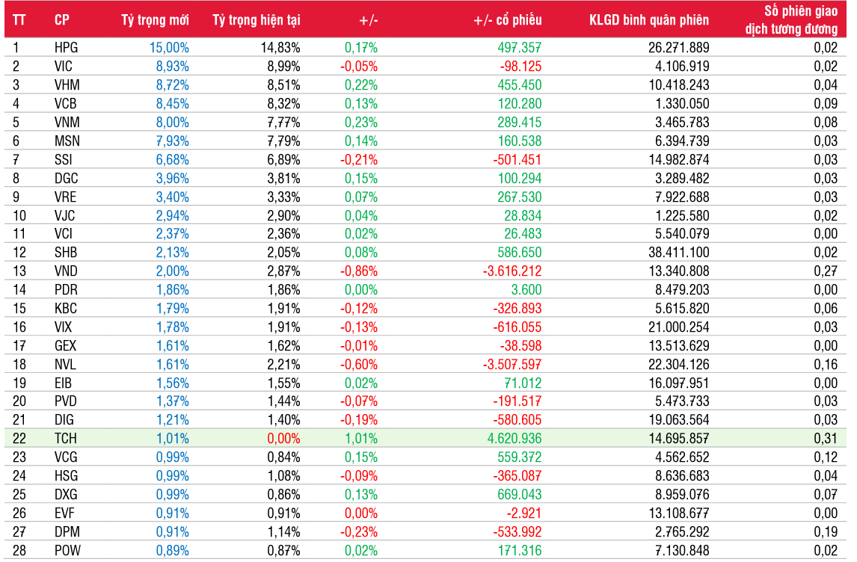Select the VIX ticker cell
Viewport: 857px width, 562px height.
64,327
